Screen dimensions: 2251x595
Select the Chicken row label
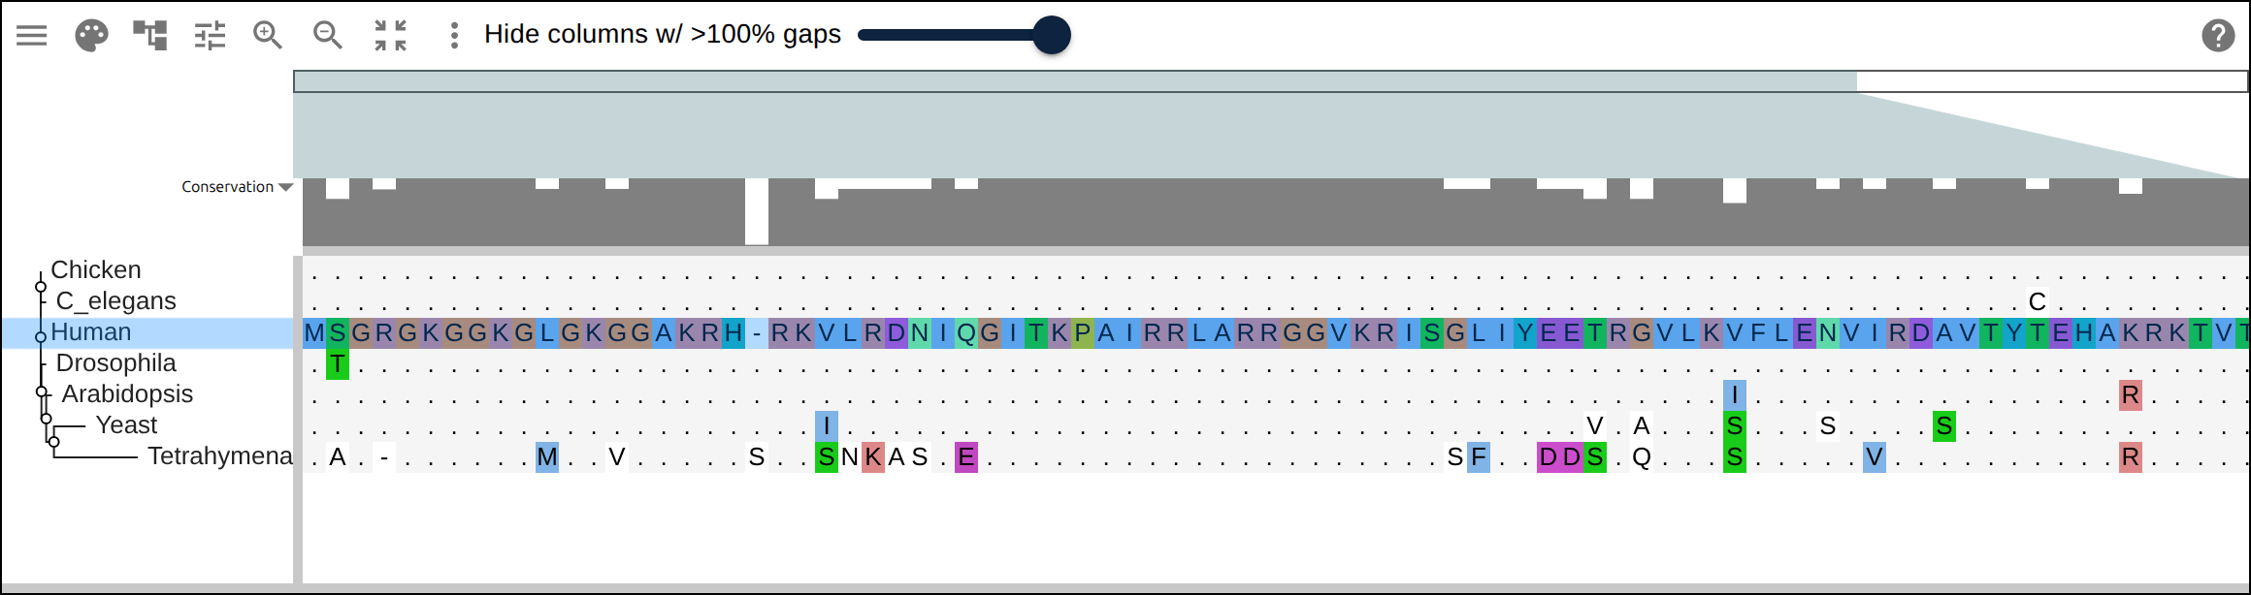[95, 269]
